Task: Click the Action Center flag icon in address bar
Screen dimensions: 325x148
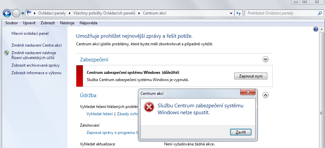Action: [29, 13]
